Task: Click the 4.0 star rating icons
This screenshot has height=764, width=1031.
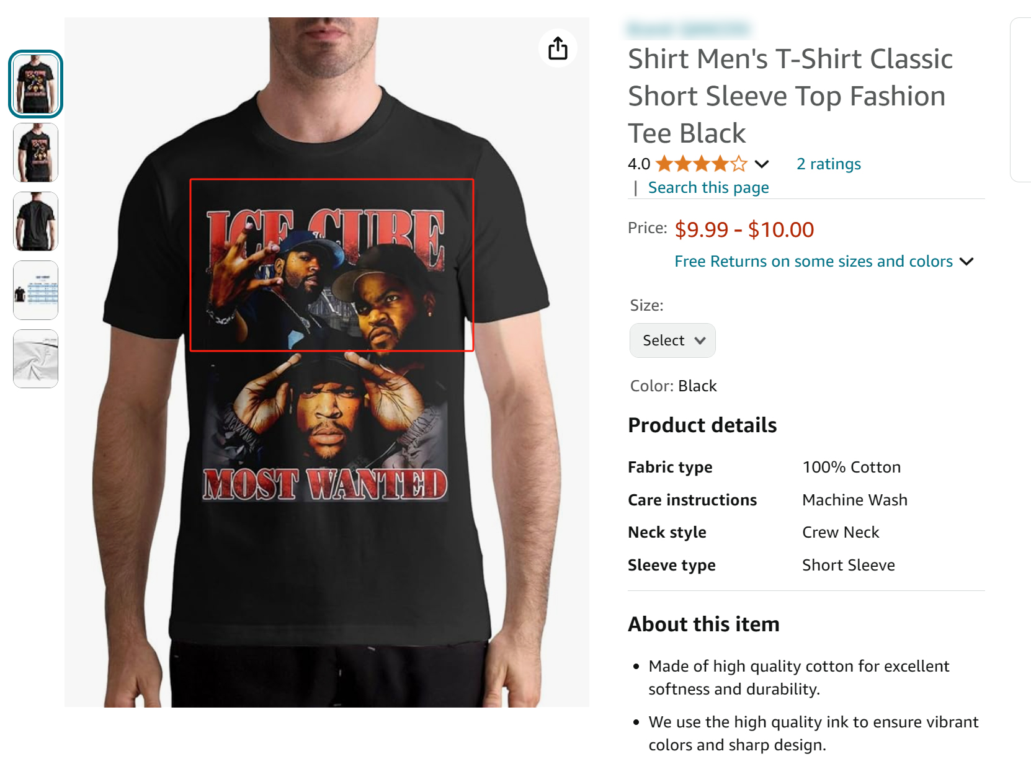Action: click(702, 164)
